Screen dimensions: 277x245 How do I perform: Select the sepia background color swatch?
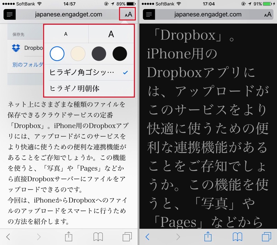tap(78, 54)
